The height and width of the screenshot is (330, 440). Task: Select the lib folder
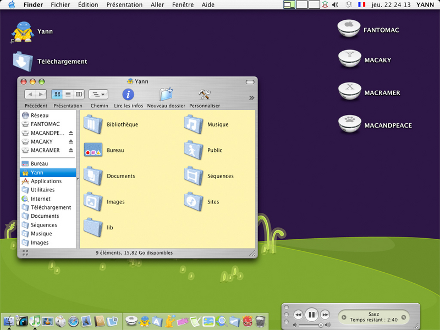(93, 228)
